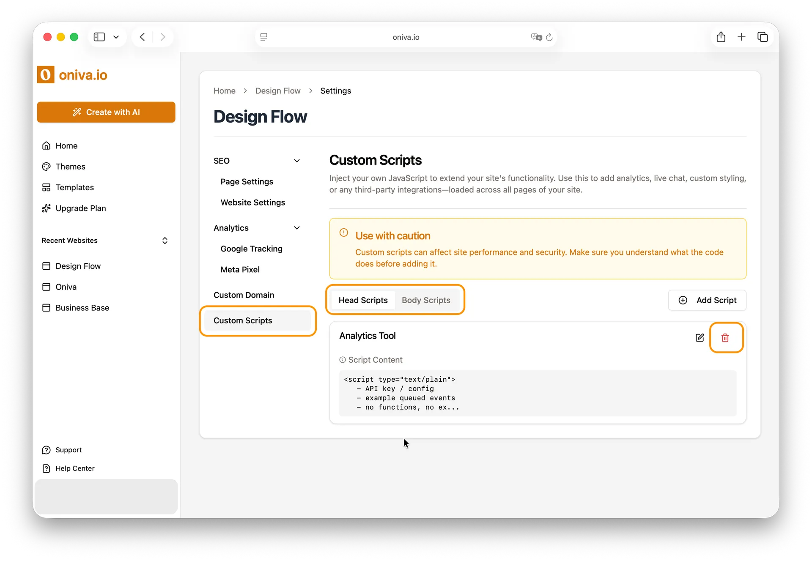Switch to the Body Scripts tab
This screenshot has width=812, height=561.
[426, 300]
